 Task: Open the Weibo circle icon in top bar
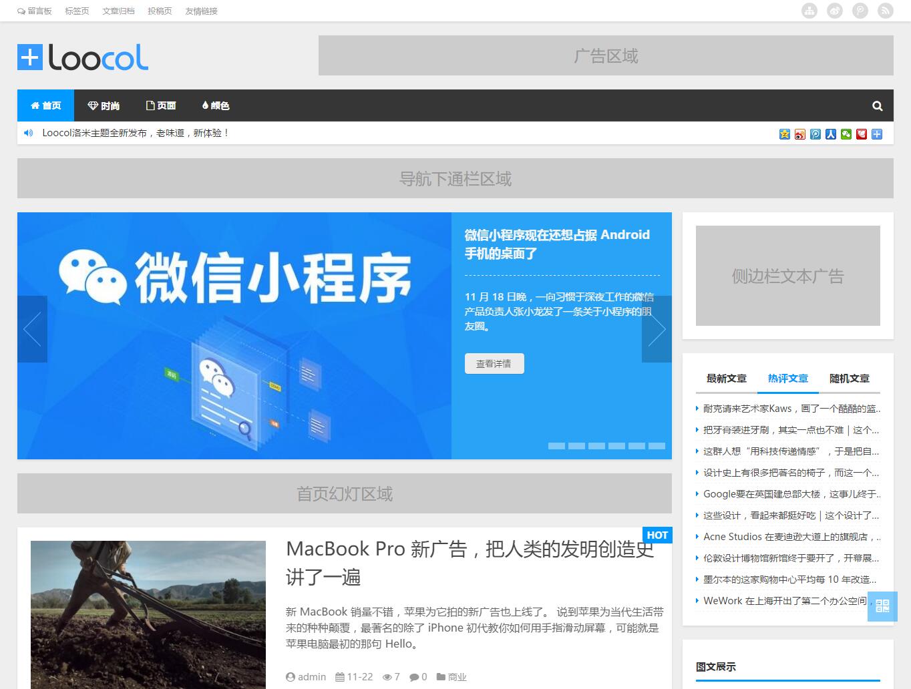point(835,11)
